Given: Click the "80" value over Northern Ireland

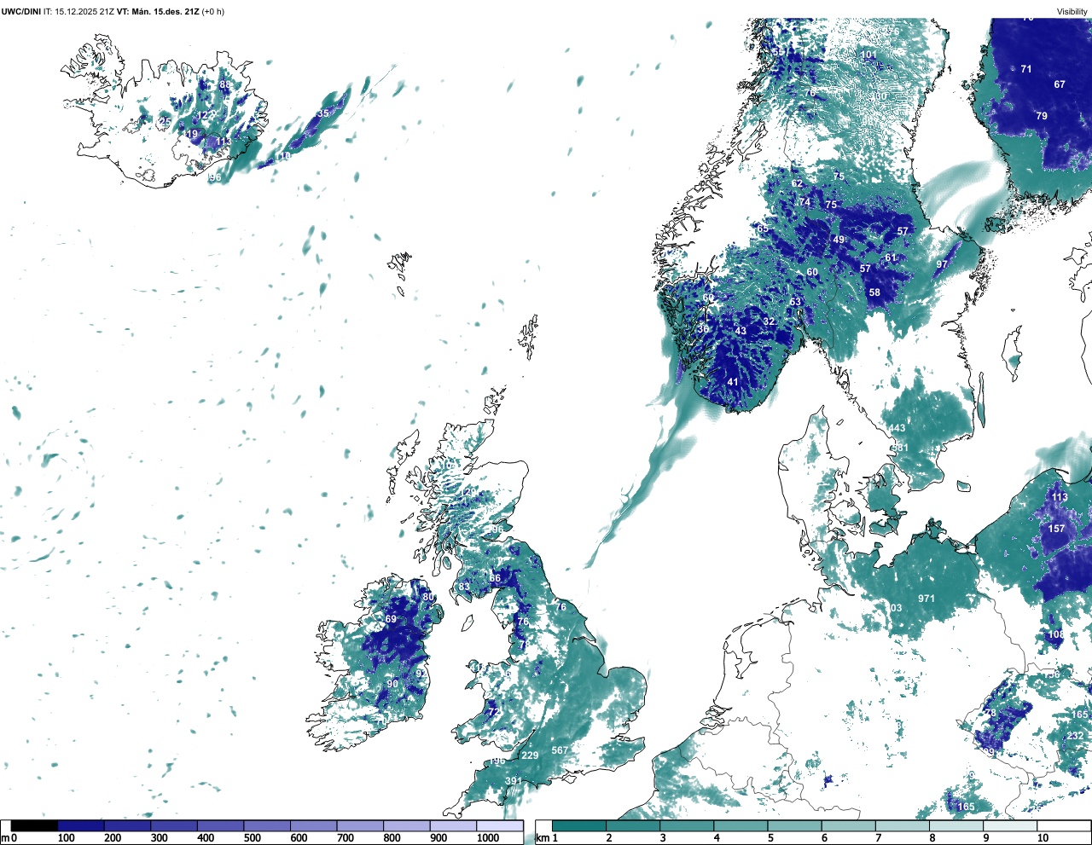Looking at the screenshot, I should (x=428, y=597).
